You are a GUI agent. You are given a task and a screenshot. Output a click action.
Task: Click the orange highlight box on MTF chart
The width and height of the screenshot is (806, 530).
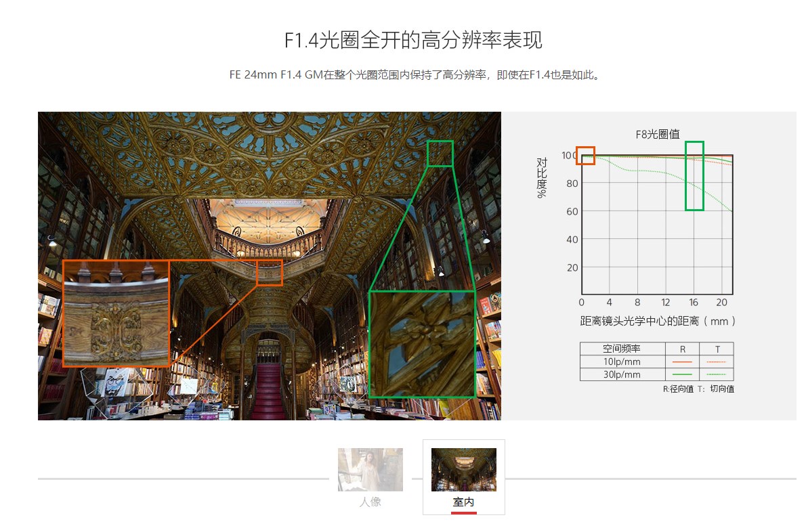[585, 155]
